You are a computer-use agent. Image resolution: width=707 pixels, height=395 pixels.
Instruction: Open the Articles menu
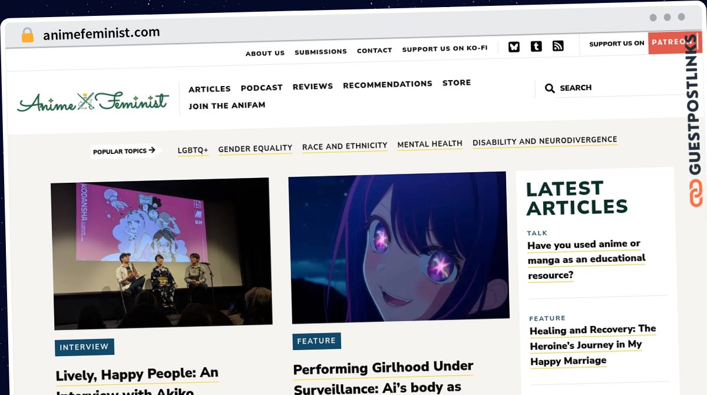[x=210, y=89]
